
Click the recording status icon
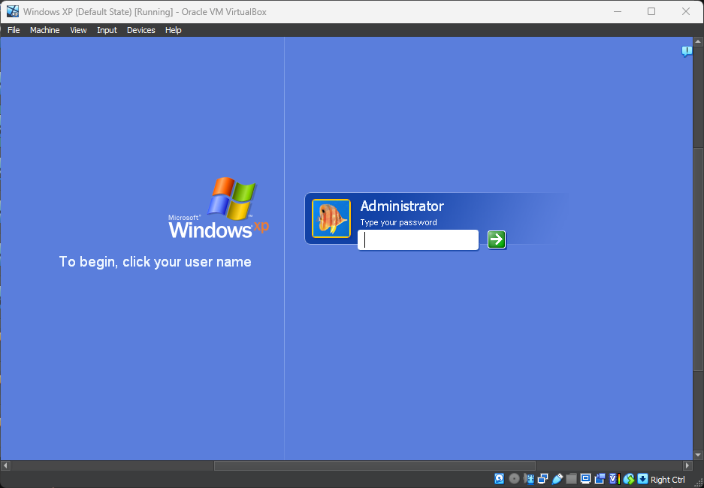tap(600, 478)
